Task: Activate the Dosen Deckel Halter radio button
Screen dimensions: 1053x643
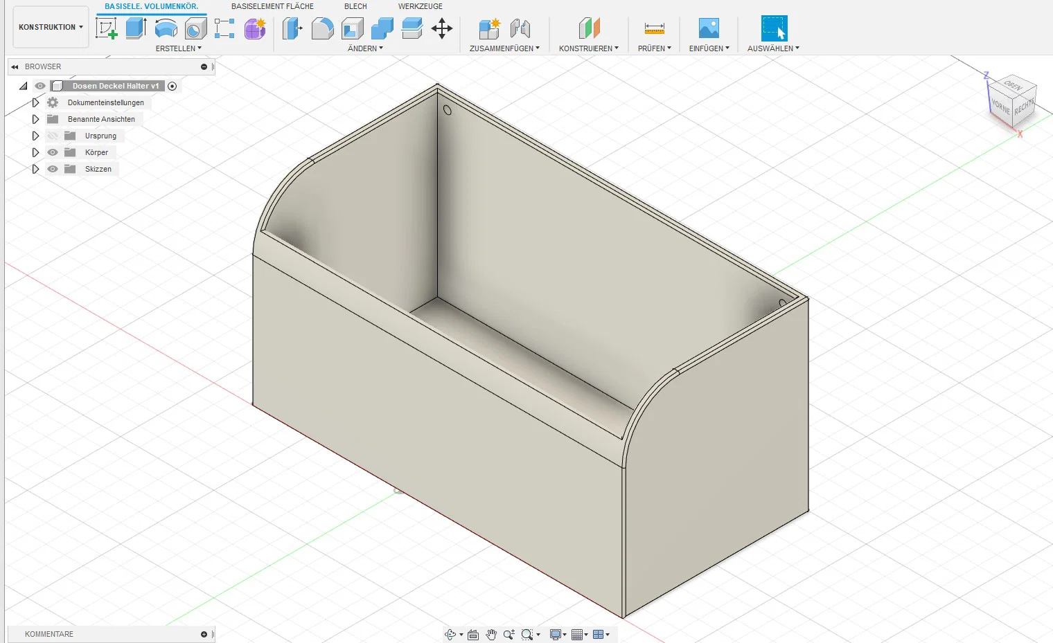Action: pos(172,86)
